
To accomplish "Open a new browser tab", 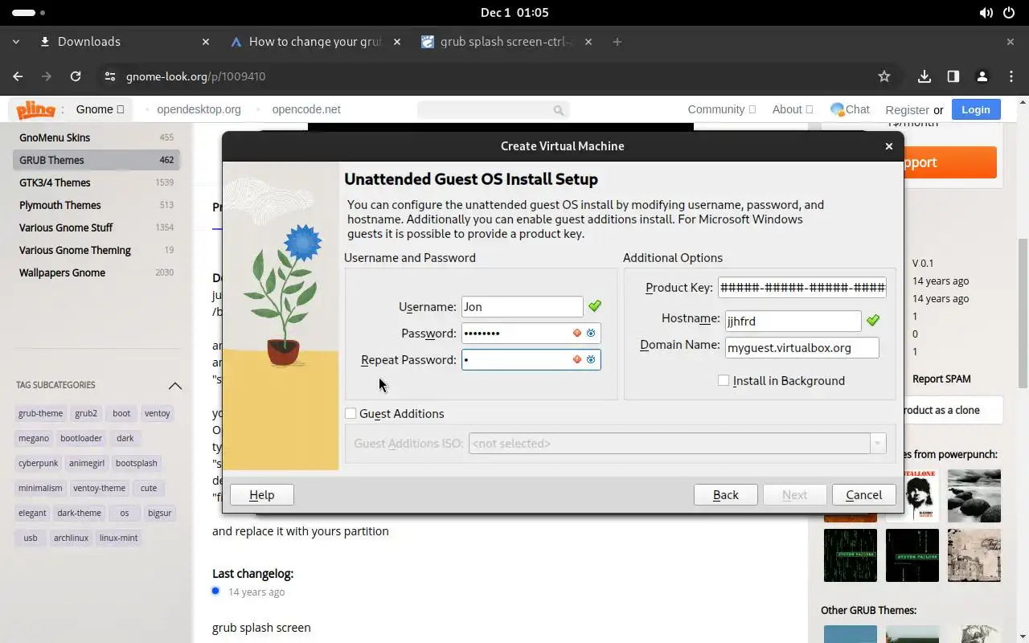I will click(617, 42).
